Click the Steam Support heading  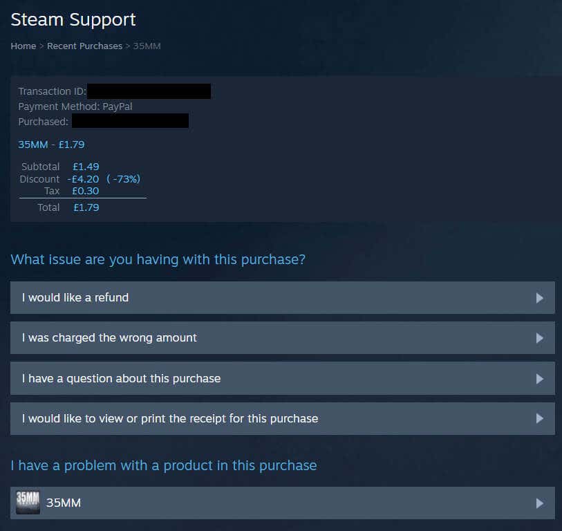[x=73, y=19]
